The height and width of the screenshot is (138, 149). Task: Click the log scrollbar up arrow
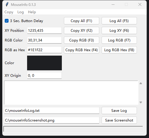coord(141,83)
